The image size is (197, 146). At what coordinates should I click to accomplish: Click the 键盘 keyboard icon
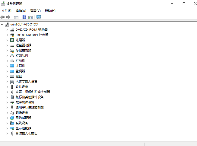coord(12,76)
